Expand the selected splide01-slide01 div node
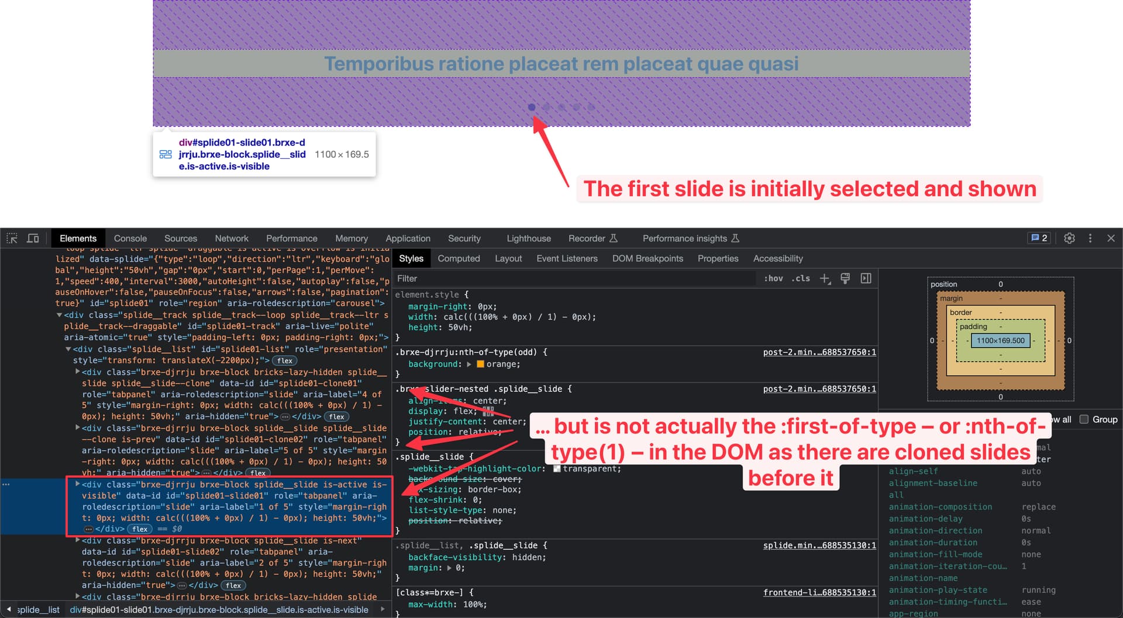1123x618 pixels. point(77,484)
